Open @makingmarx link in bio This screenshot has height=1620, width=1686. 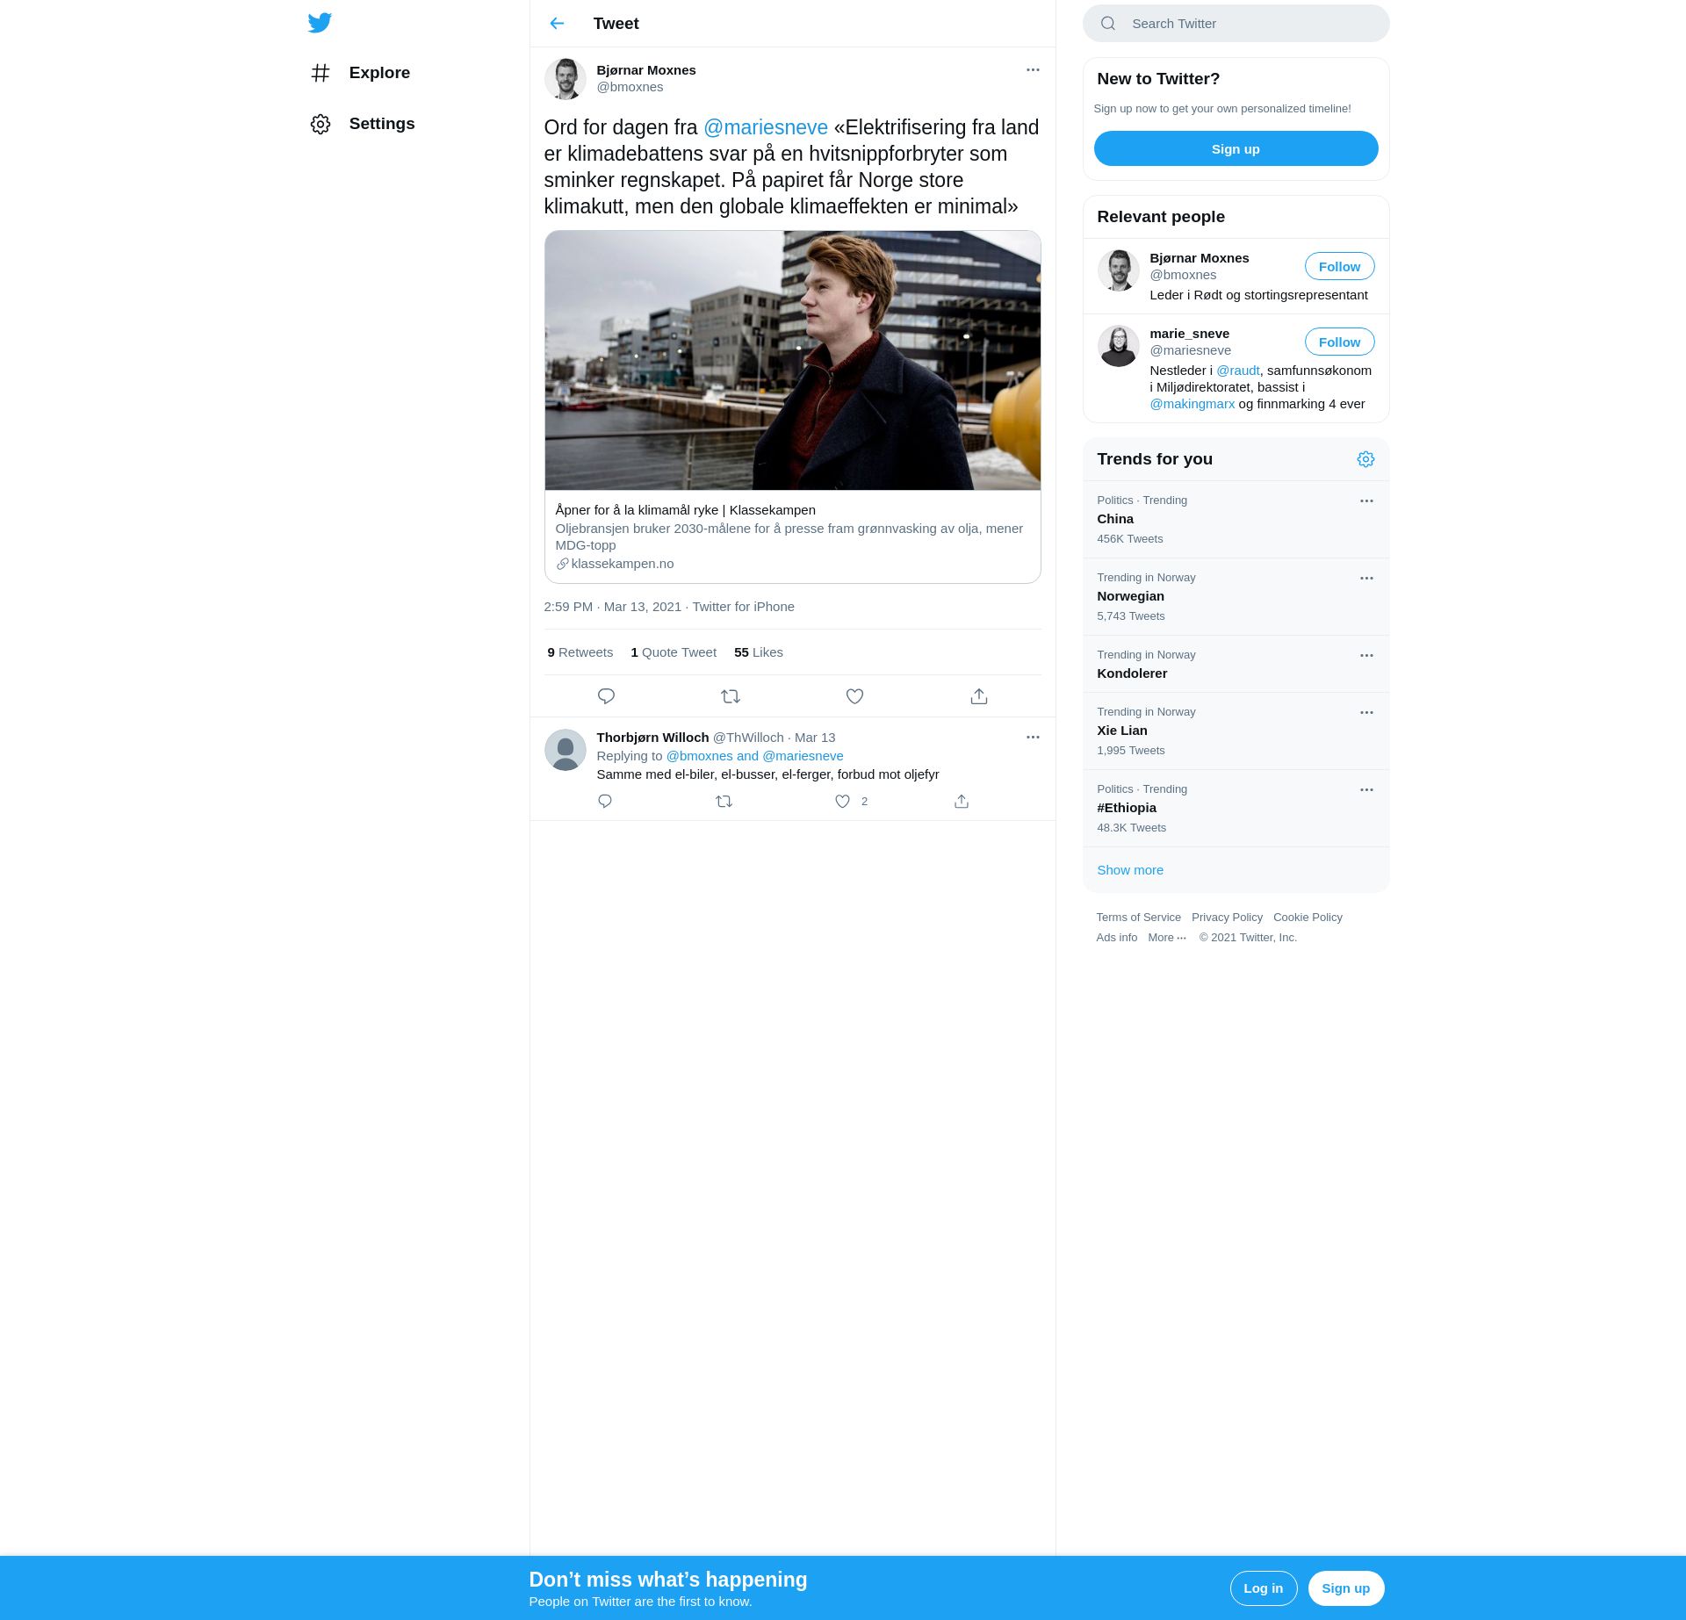pyautogui.click(x=1192, y=404)
